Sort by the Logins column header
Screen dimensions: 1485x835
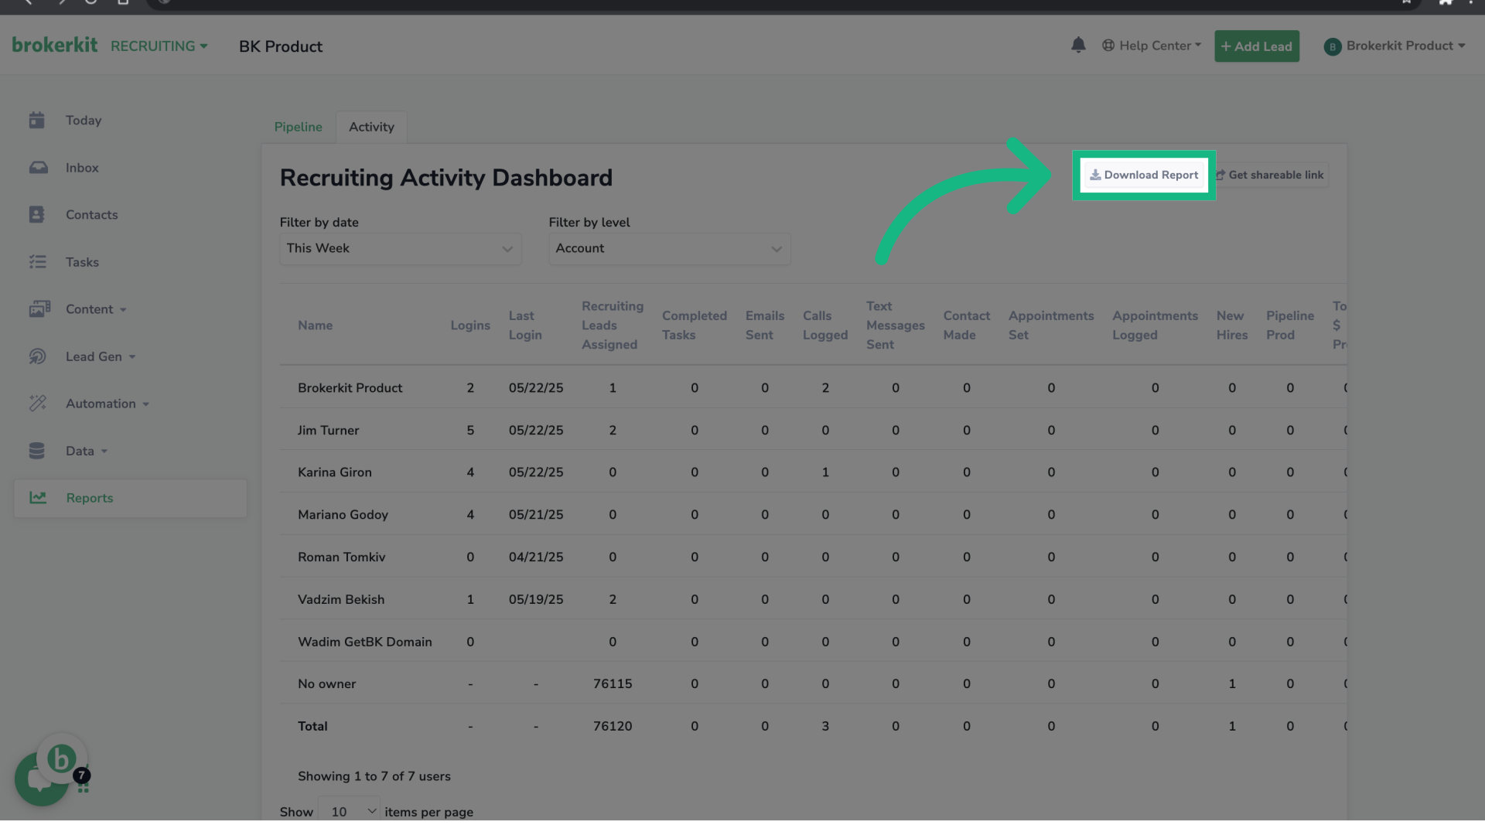pos(470,325)
